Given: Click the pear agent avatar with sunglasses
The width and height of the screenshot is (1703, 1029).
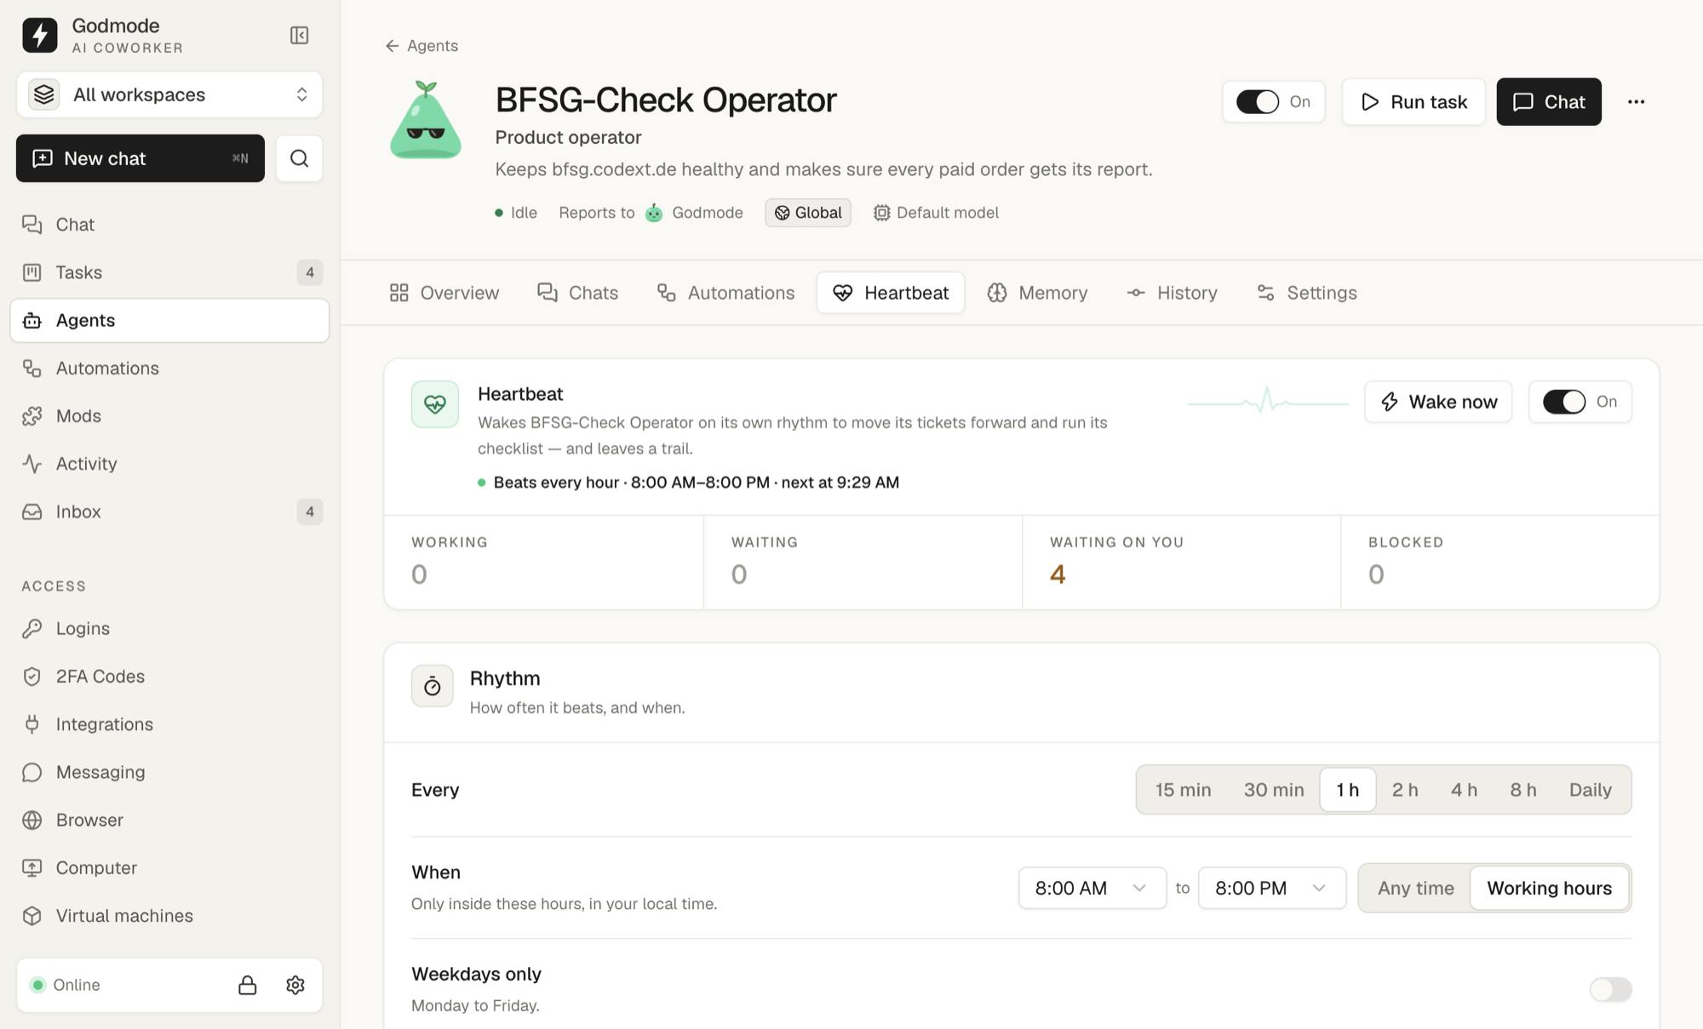Looking at the screenshot, I should 426,120.
